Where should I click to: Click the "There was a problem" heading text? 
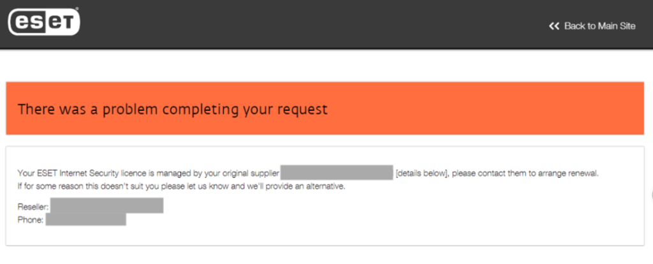click(x=172, y=109)
